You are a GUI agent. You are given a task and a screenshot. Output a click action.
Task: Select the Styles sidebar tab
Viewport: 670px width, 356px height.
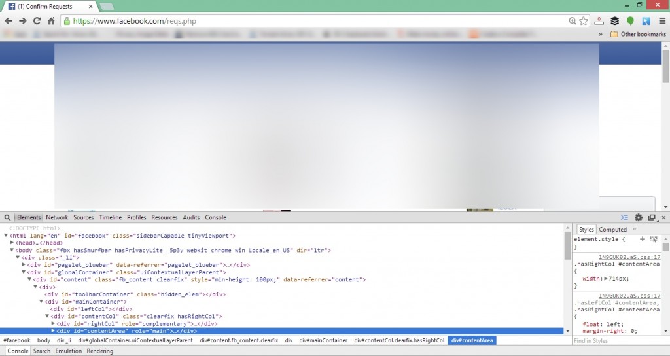pos(586,230)
